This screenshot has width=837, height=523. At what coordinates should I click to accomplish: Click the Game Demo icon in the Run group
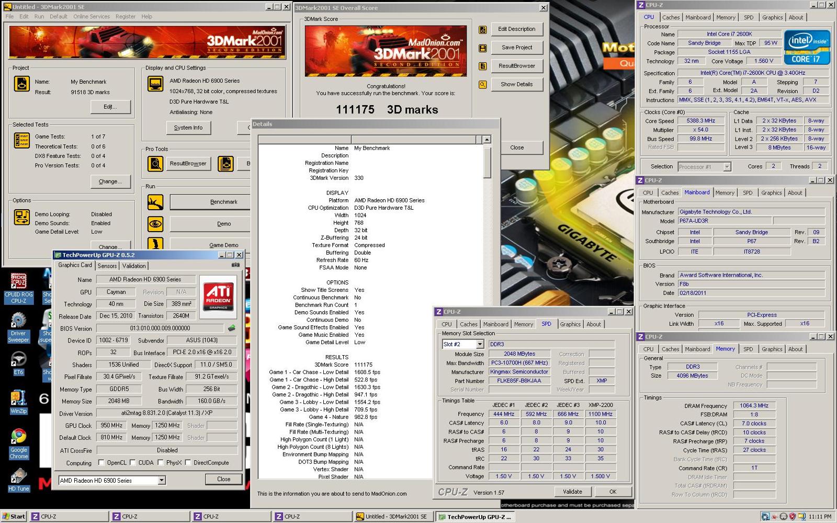pos(155,244)
